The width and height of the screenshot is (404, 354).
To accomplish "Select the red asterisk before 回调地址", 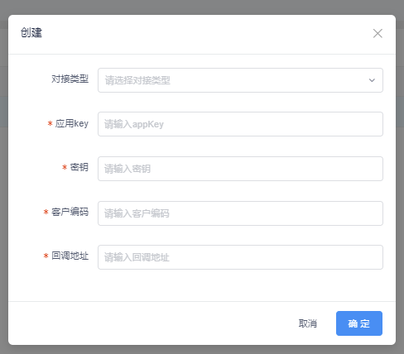I will [46, 256].
